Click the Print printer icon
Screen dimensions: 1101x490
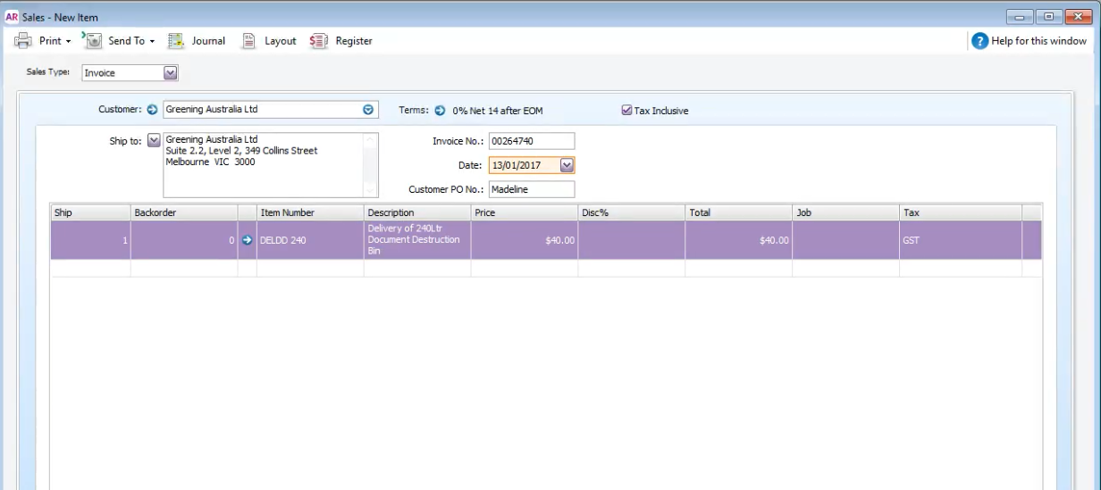[x=23, y=41]
